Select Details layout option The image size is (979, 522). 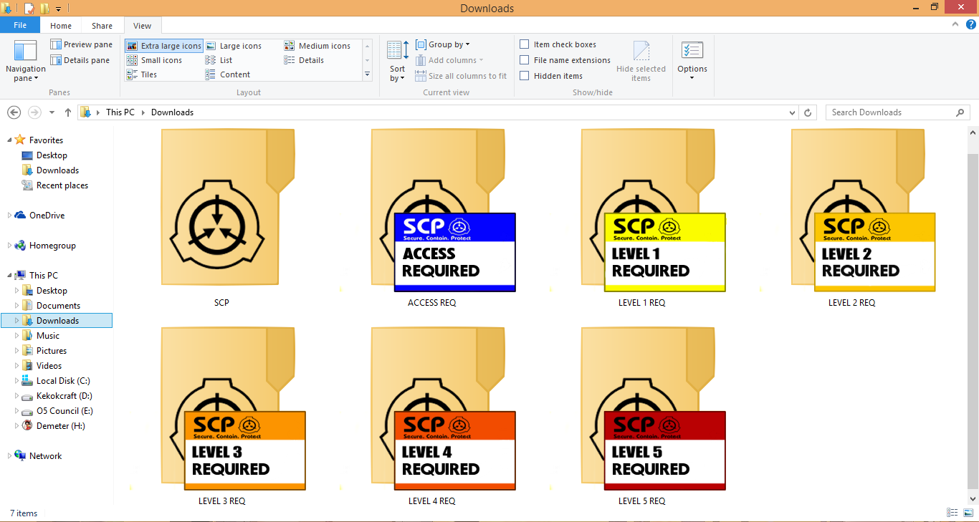point(305,60)
